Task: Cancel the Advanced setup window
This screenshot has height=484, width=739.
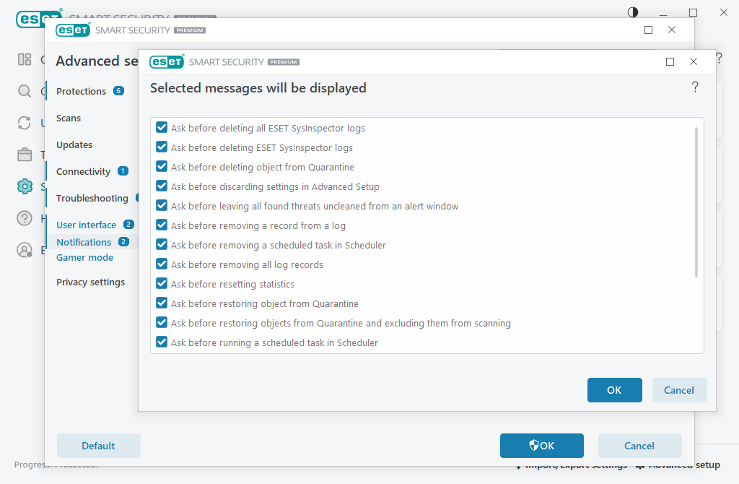Action: tap(639, 446)
